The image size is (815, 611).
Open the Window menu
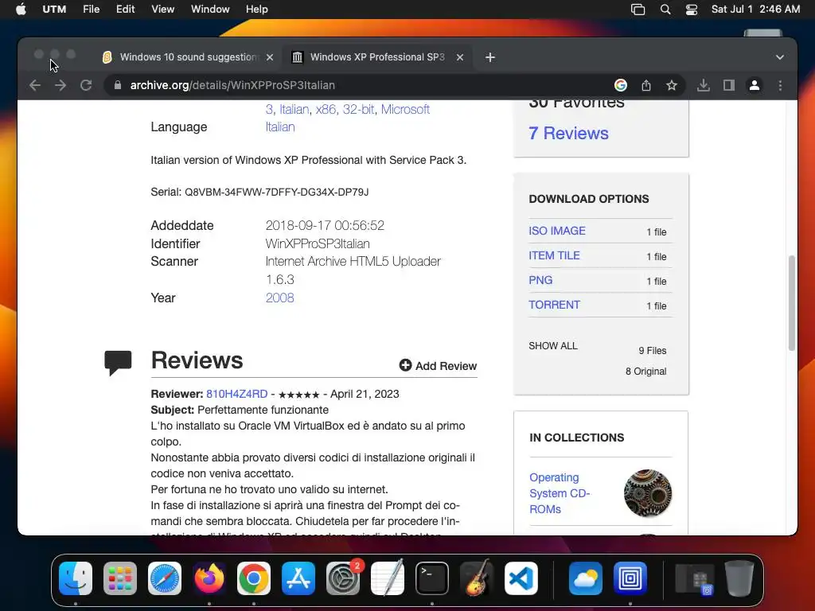coord(210,9)
